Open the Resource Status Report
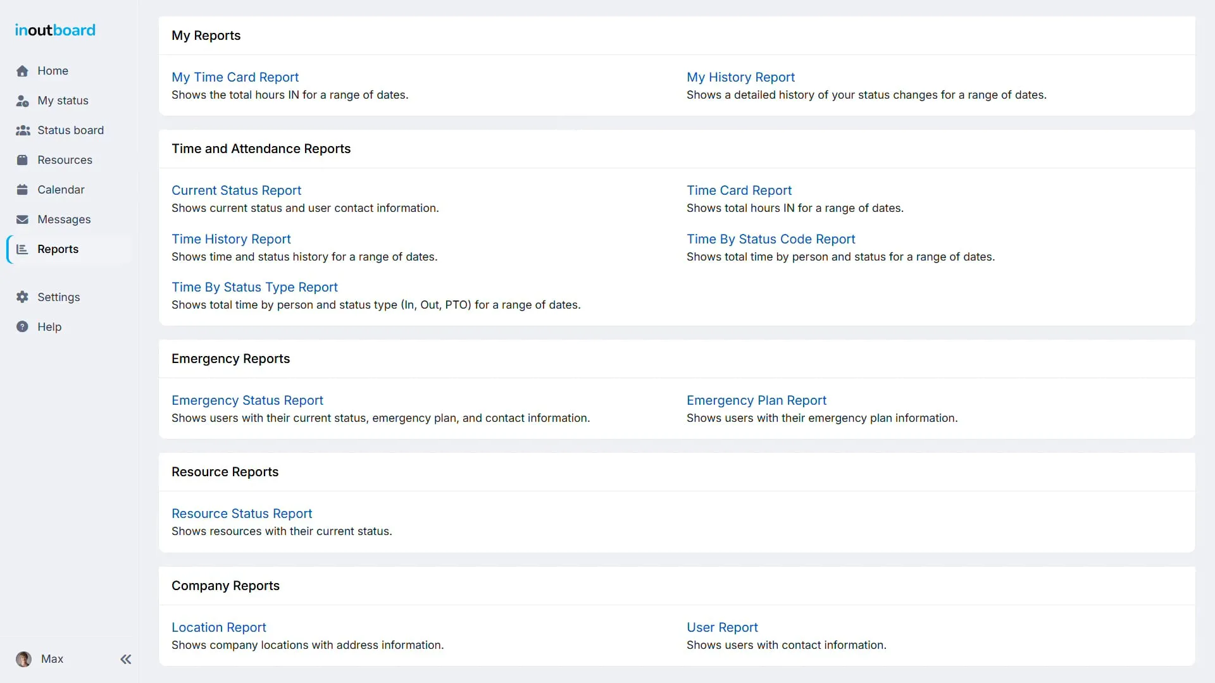 [242, 514]
